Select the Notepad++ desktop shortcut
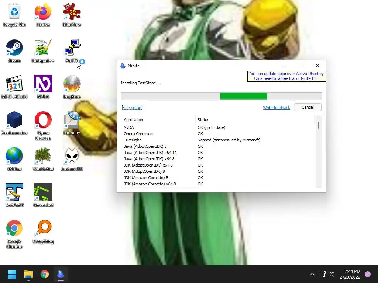Viewport: 378px width, 283px height. [x=43, y=51]
